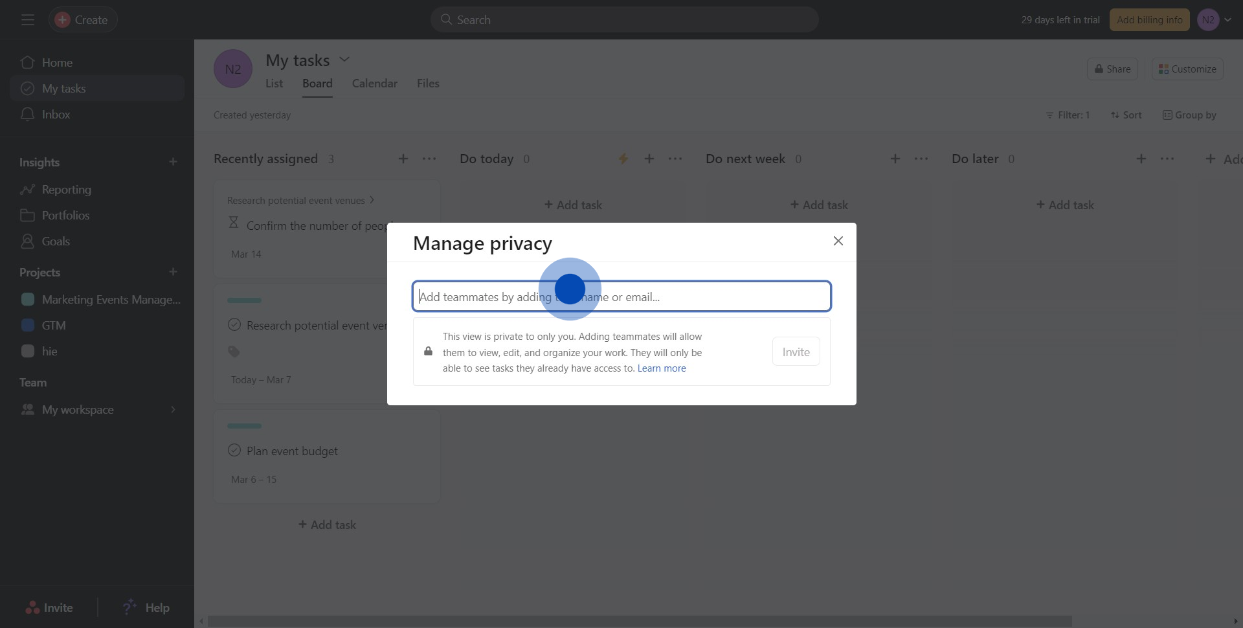Open the Learn more link

pos(661,368)
